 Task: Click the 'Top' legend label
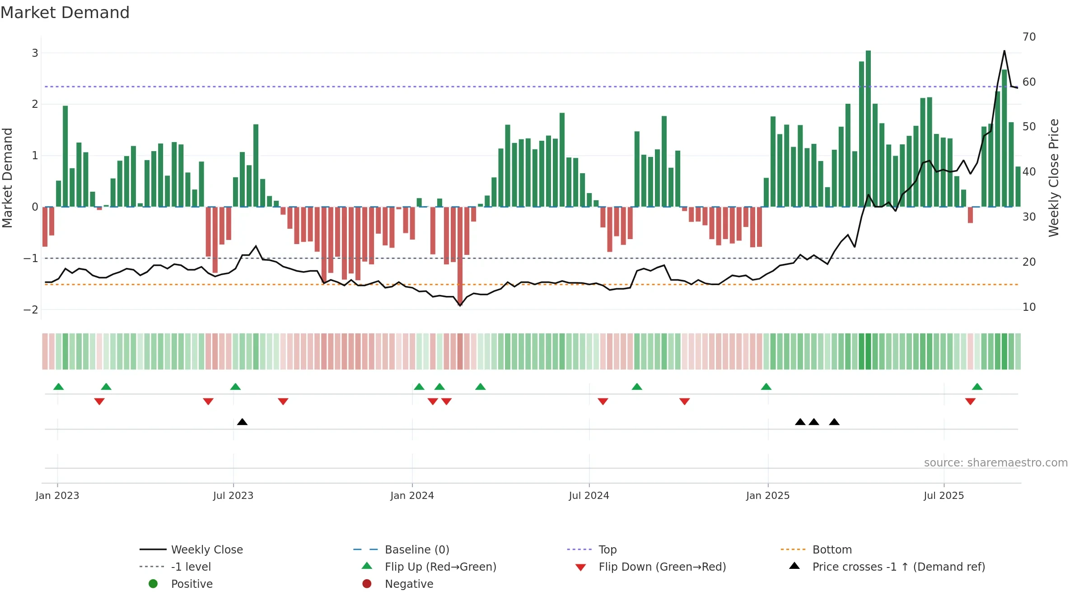click(607, 549)
